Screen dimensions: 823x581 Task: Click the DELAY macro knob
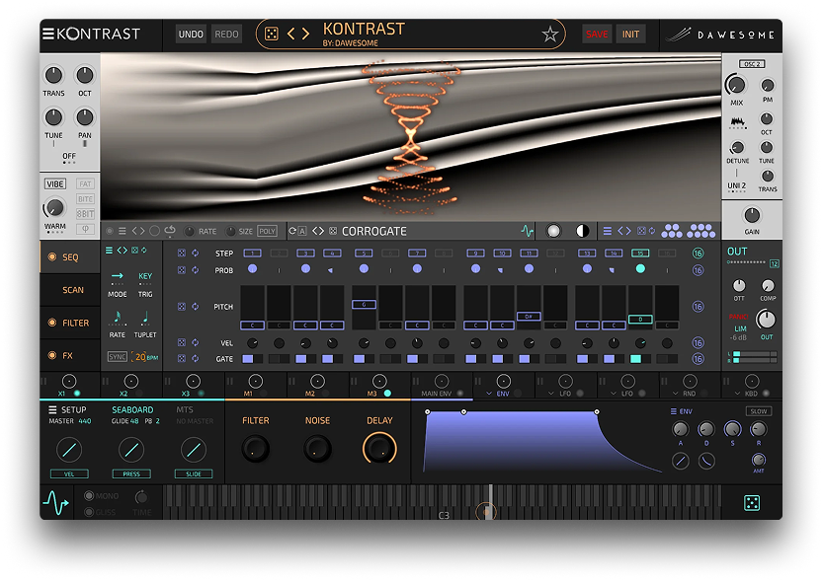point(379,449)
